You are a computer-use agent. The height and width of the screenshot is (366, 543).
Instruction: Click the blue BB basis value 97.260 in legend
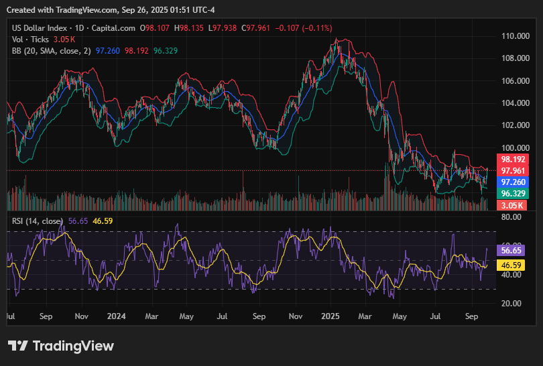(x=108, y=51)
